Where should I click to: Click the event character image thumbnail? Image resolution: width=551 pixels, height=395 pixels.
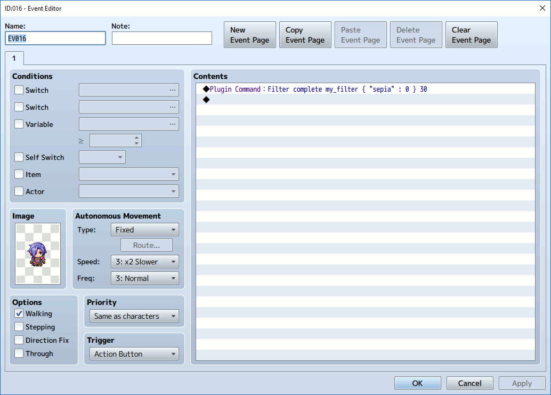(38, 254)
